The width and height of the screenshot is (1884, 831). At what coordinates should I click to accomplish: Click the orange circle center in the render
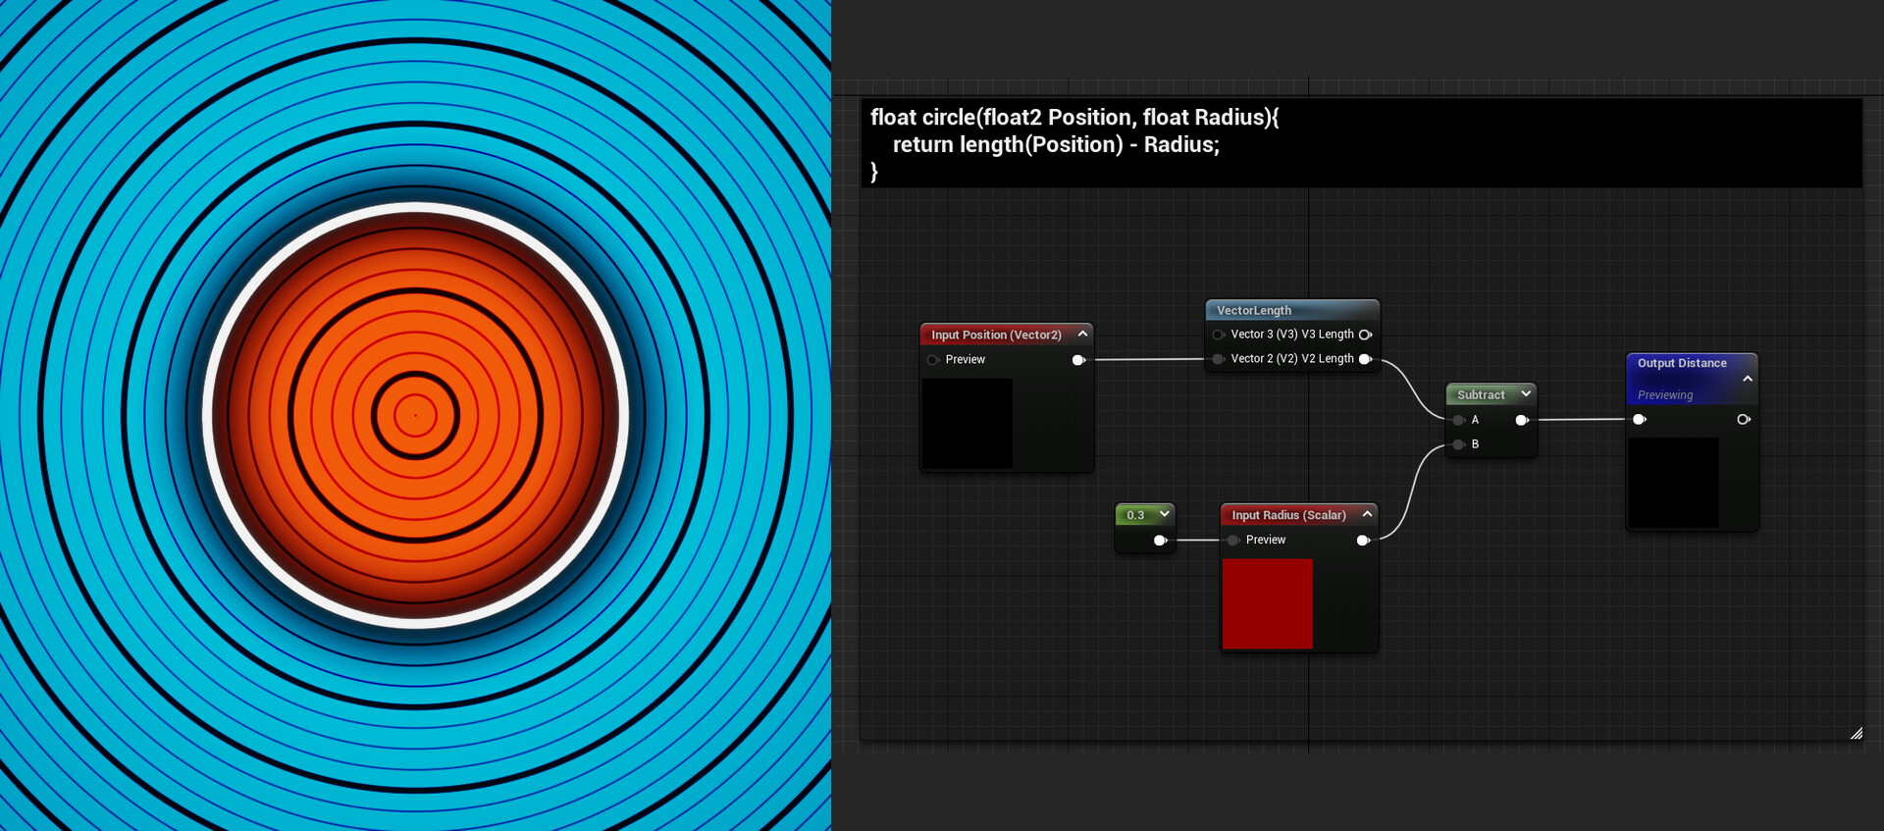click(415, 415)
